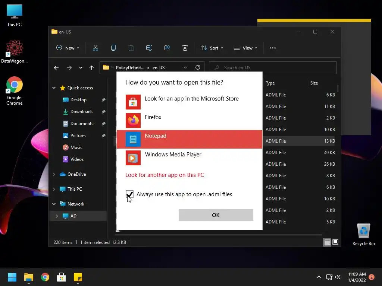
Task: Expand address bar history dropdown
Action: pos(185,68)
